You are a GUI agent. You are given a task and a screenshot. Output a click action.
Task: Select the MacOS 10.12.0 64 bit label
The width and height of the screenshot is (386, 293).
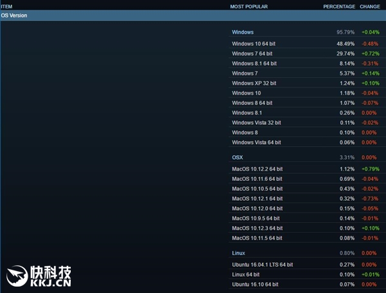[257, 209]
